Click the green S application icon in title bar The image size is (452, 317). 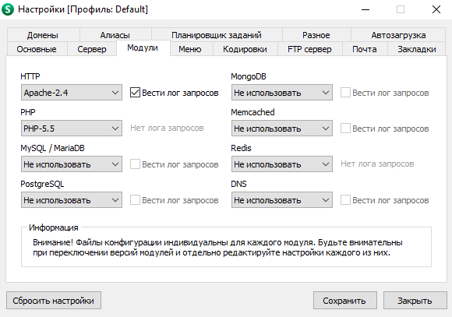(8, 9)
